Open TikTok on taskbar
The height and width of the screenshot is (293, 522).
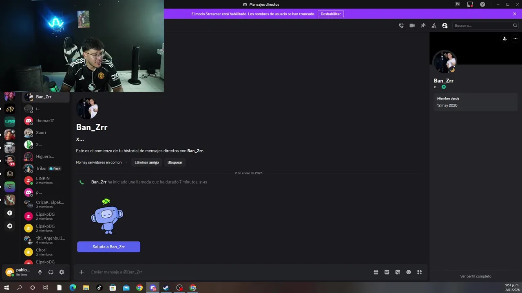[100, 288]
